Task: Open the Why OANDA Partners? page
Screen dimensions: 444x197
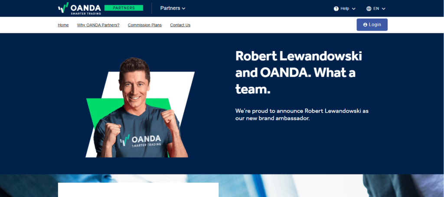Action: click(98, 25)
